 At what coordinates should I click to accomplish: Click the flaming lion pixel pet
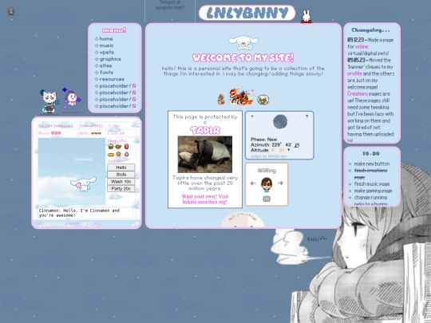(x=241, y=97)
